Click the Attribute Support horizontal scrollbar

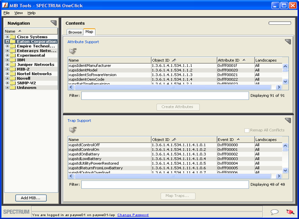[x=172, y=87]
